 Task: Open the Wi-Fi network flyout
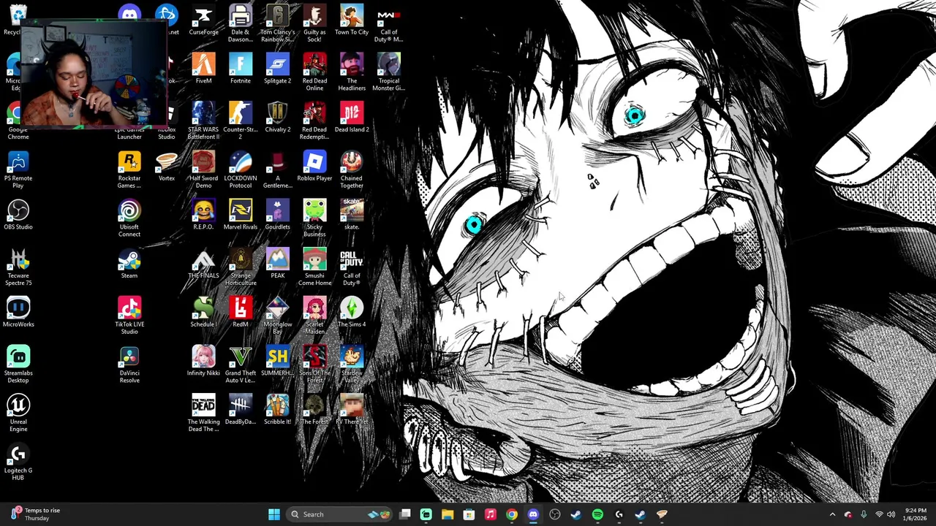pyautogui.click(x=879, y=514)
